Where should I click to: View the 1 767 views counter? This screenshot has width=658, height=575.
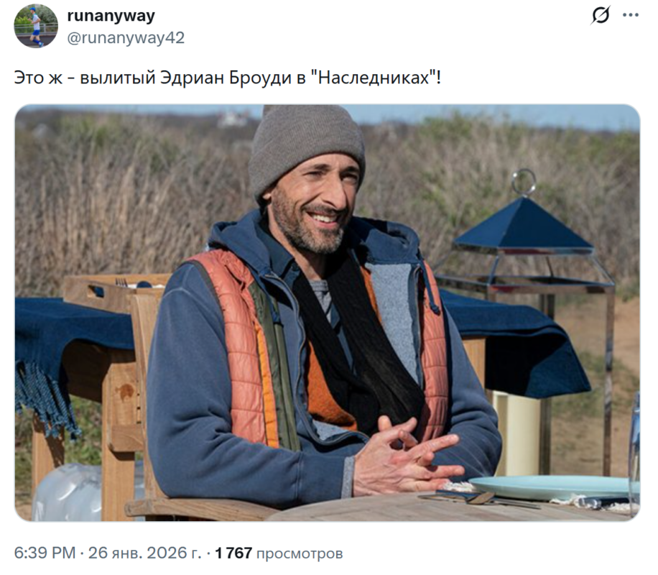click(233, 553)
